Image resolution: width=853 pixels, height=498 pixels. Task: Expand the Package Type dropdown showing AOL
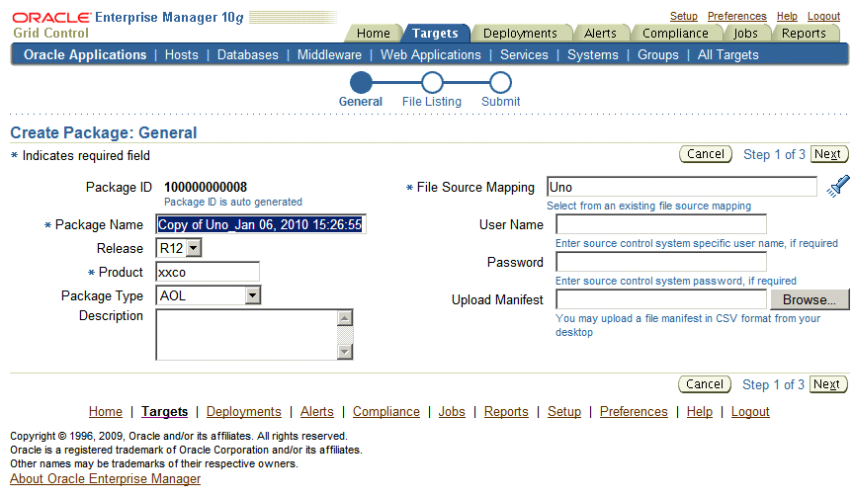(209, 295)
